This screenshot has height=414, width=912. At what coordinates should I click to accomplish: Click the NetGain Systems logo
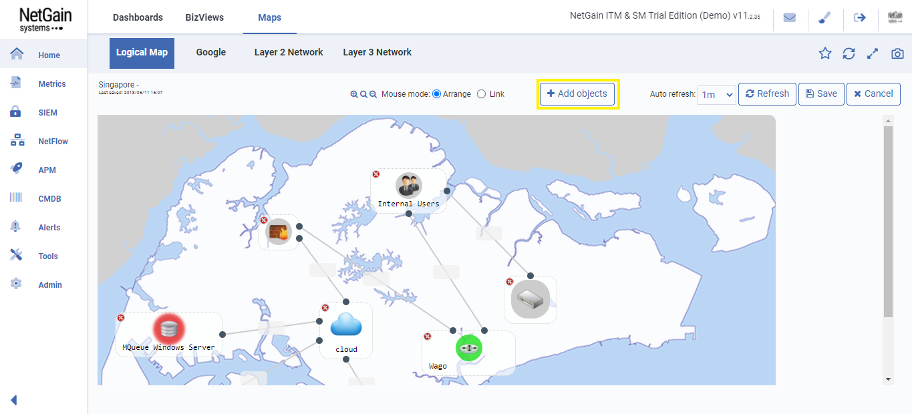tap(45, 19)
